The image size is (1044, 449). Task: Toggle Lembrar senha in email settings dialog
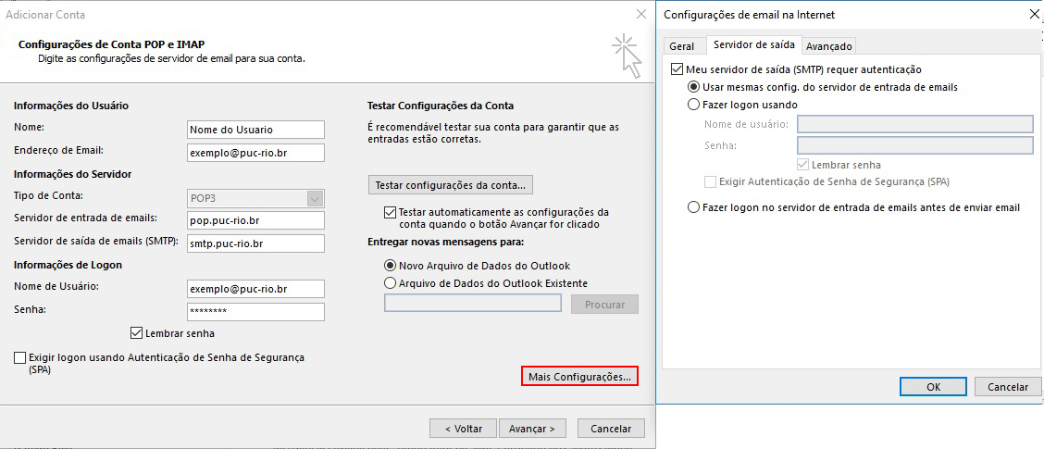(803, 165)
